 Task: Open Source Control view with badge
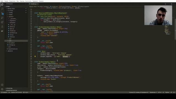2,13
